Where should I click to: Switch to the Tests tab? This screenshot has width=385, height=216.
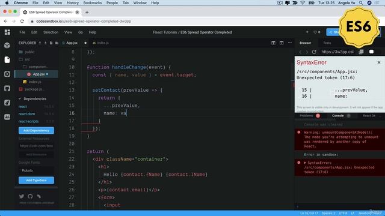(x=327, y=43)
